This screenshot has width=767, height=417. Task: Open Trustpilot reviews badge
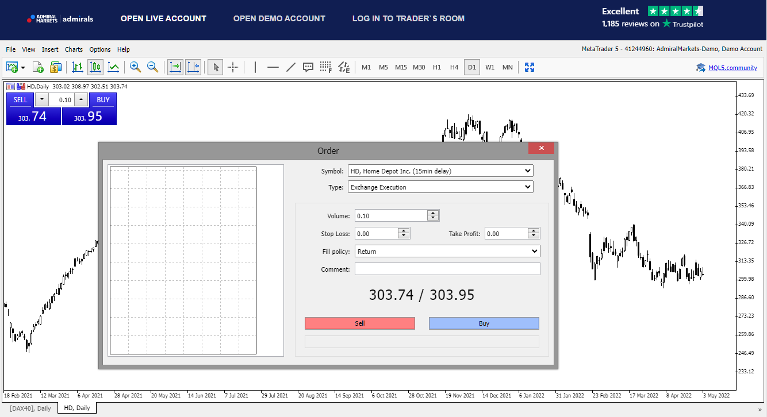(x=653, y=17)
